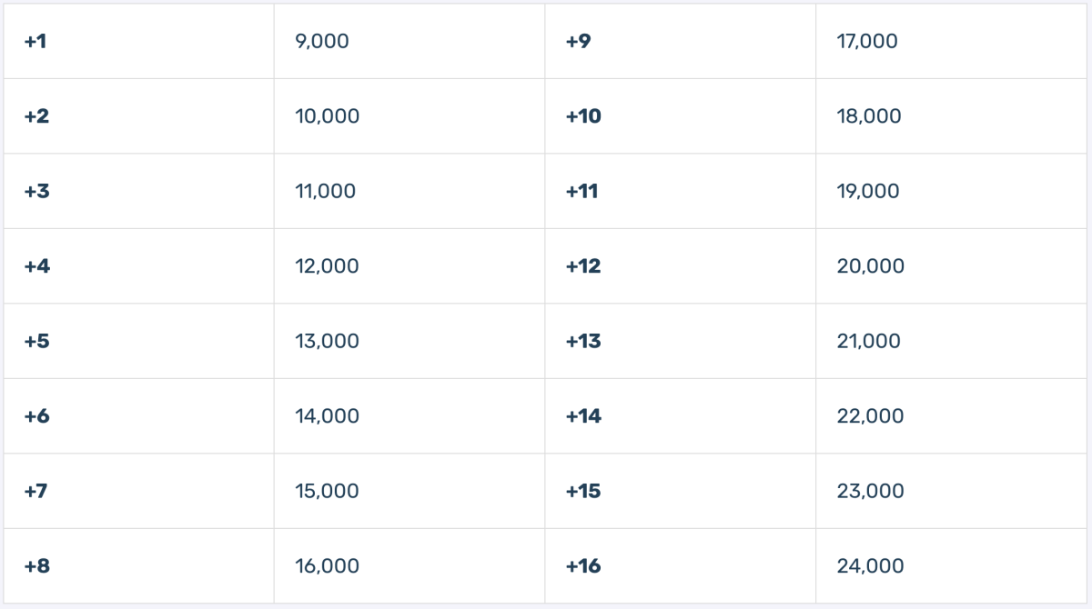The width and height of the screenshot is (1092, 609).
Task: Click the 19,000 value cell
Action: (952, 191)
